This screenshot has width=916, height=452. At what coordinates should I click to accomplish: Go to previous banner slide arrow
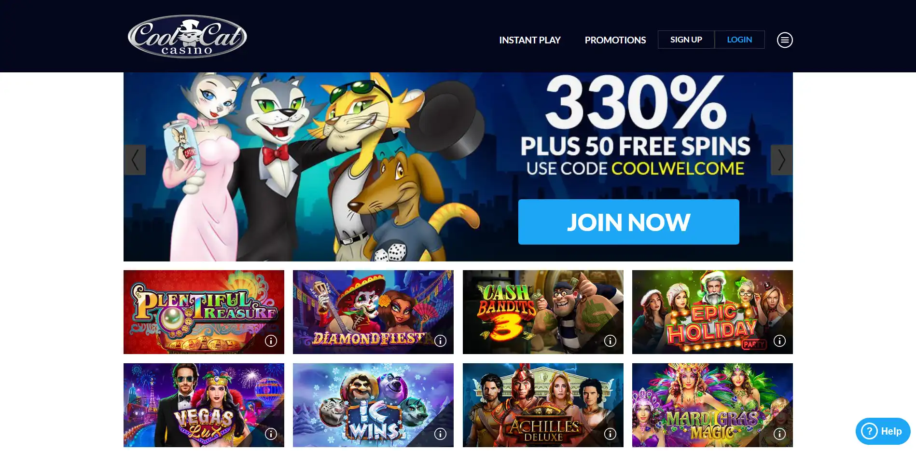click(135, 160)
